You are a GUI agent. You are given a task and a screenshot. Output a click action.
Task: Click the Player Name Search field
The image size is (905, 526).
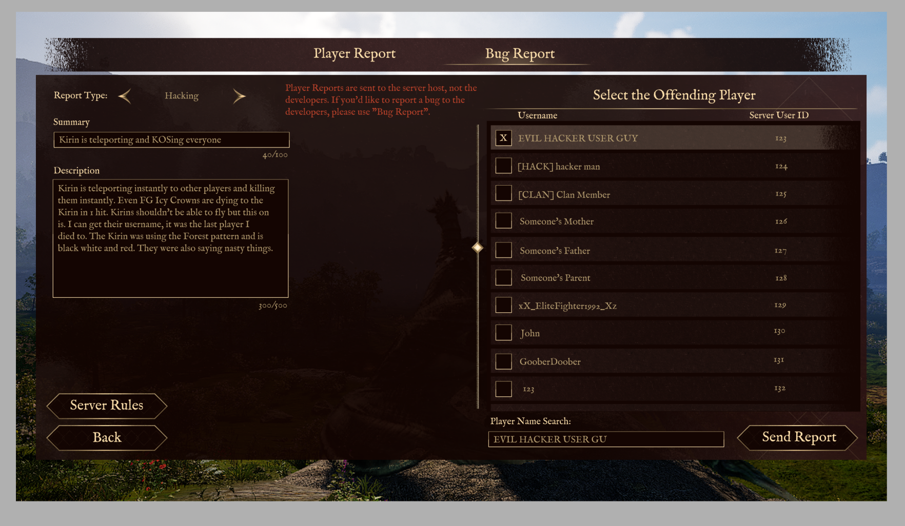pyautogui.click(x=606, y=439)
